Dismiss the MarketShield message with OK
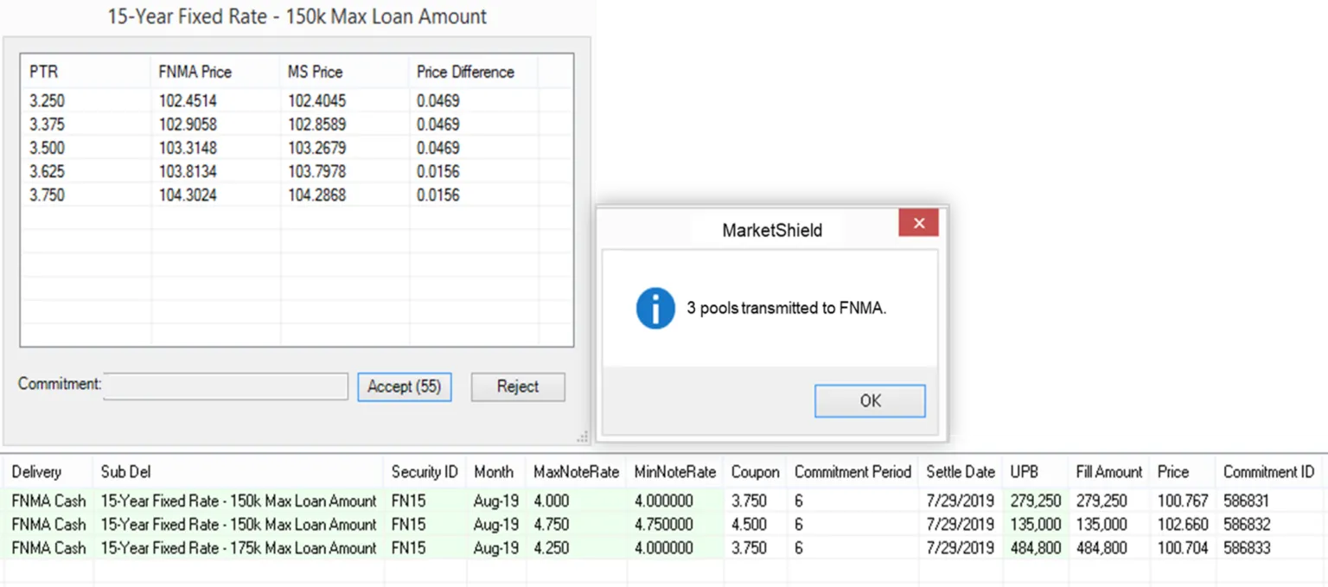The height and width of the screenshot is (587, 1328). pyautogui.click(x=869, y=400)
